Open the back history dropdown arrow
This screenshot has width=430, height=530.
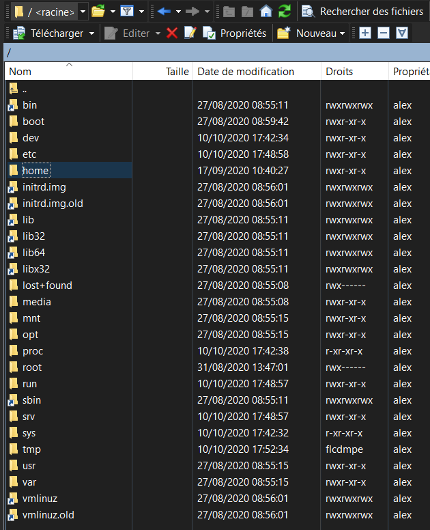[x=178, y=11]
